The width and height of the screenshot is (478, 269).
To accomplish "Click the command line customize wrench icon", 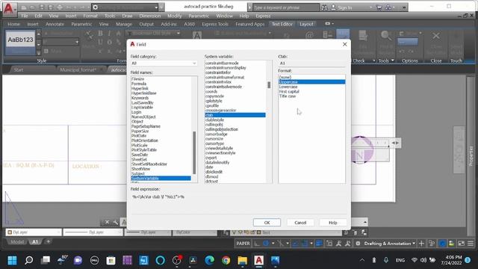I will point(116,223).
